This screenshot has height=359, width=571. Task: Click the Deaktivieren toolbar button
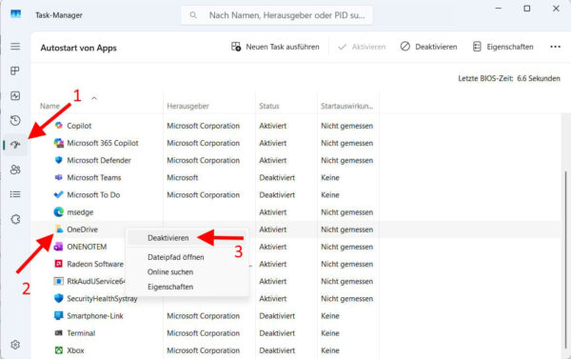428,47
